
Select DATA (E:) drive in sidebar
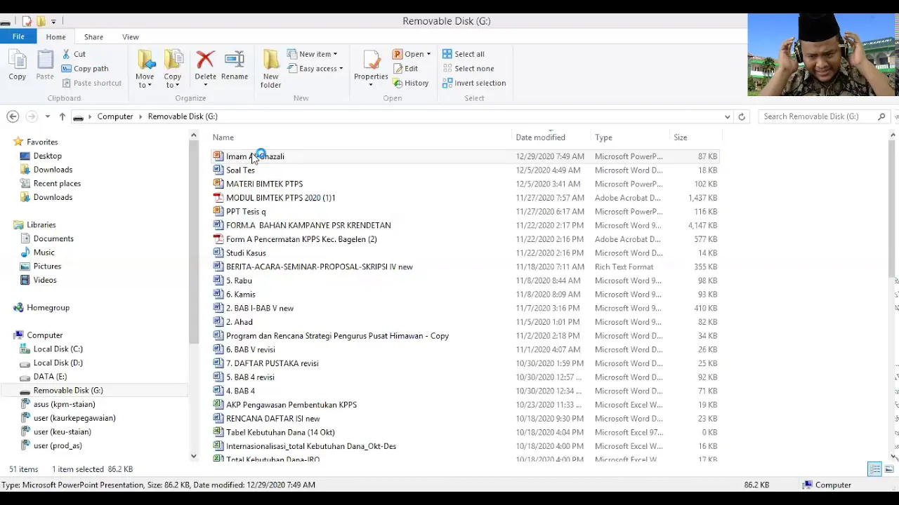click(50, 377)
